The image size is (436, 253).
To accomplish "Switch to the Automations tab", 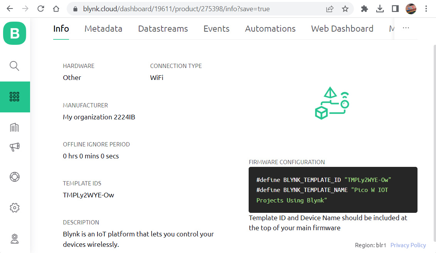I will coord(270,29).
